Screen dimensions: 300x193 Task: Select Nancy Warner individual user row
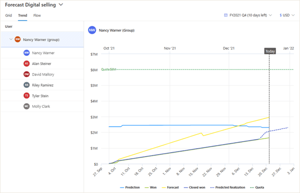[x=42, y=53]
